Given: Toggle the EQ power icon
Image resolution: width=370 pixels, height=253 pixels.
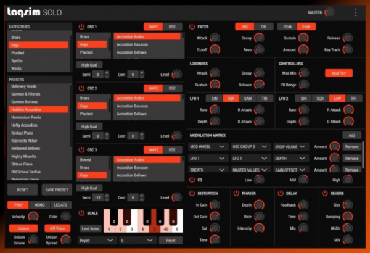Looking at the screenshot, I should tap(192, 180).
